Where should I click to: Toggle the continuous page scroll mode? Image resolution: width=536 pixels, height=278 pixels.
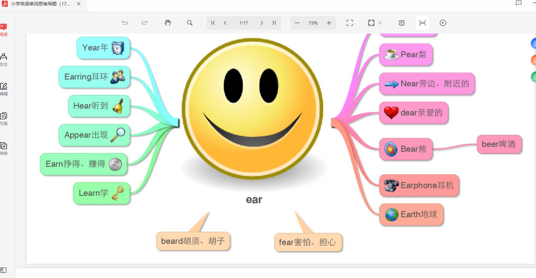pos(422,23)
